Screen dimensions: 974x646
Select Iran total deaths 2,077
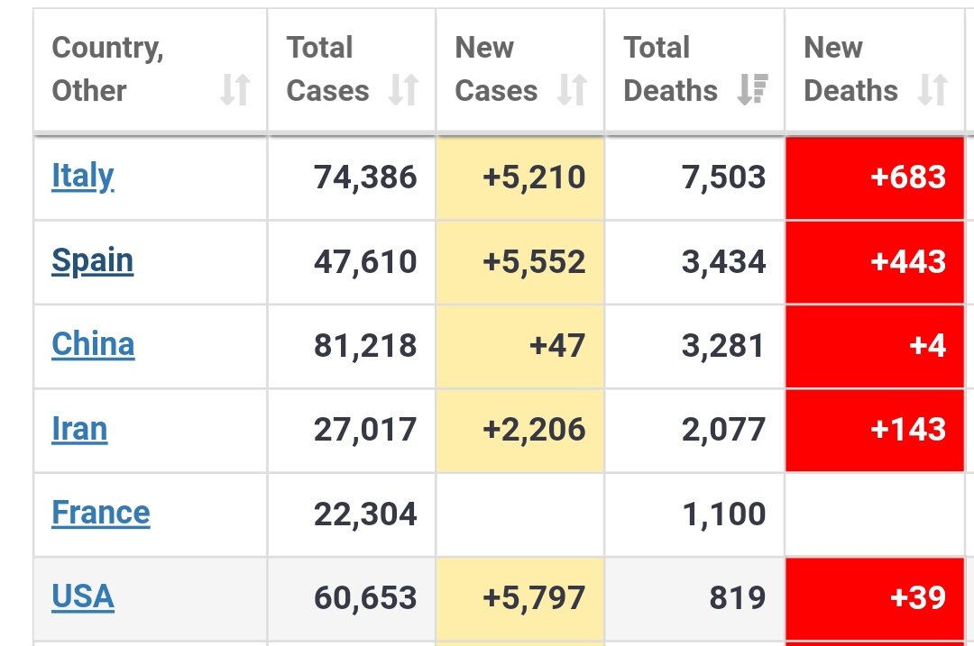723,430
